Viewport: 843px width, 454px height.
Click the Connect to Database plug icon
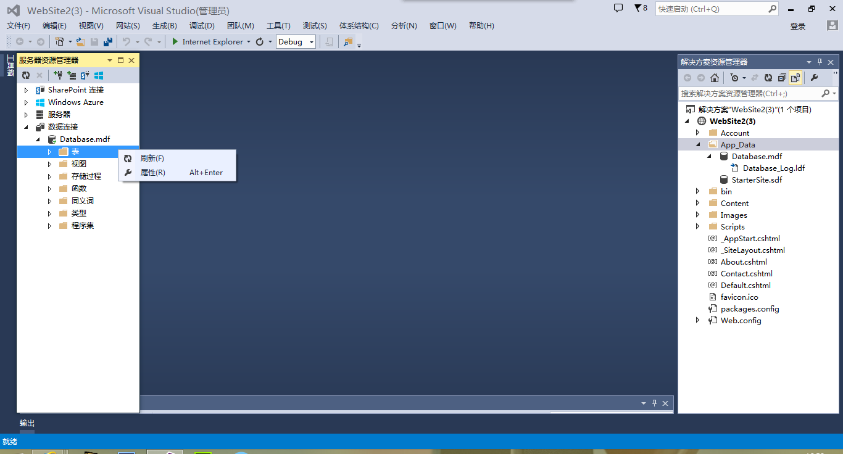(58, 75)
